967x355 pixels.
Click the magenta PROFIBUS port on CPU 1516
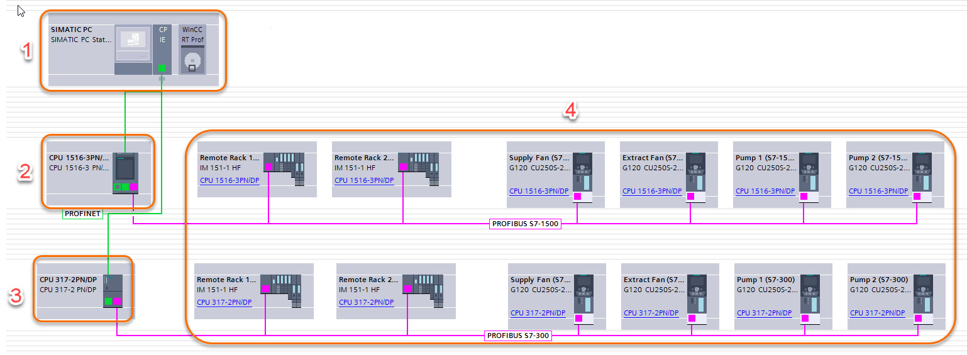coord(134,187)
